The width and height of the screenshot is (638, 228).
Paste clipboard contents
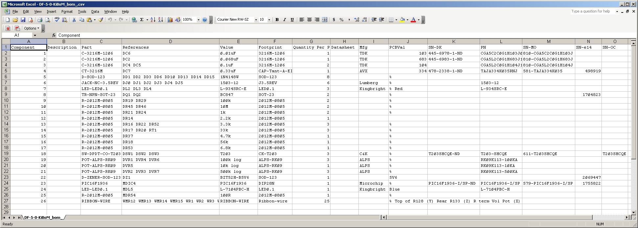click(x=89, y=20)
